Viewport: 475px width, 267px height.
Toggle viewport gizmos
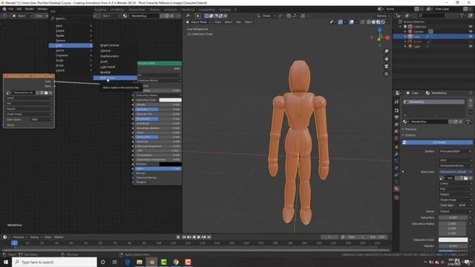coord(341,22)
